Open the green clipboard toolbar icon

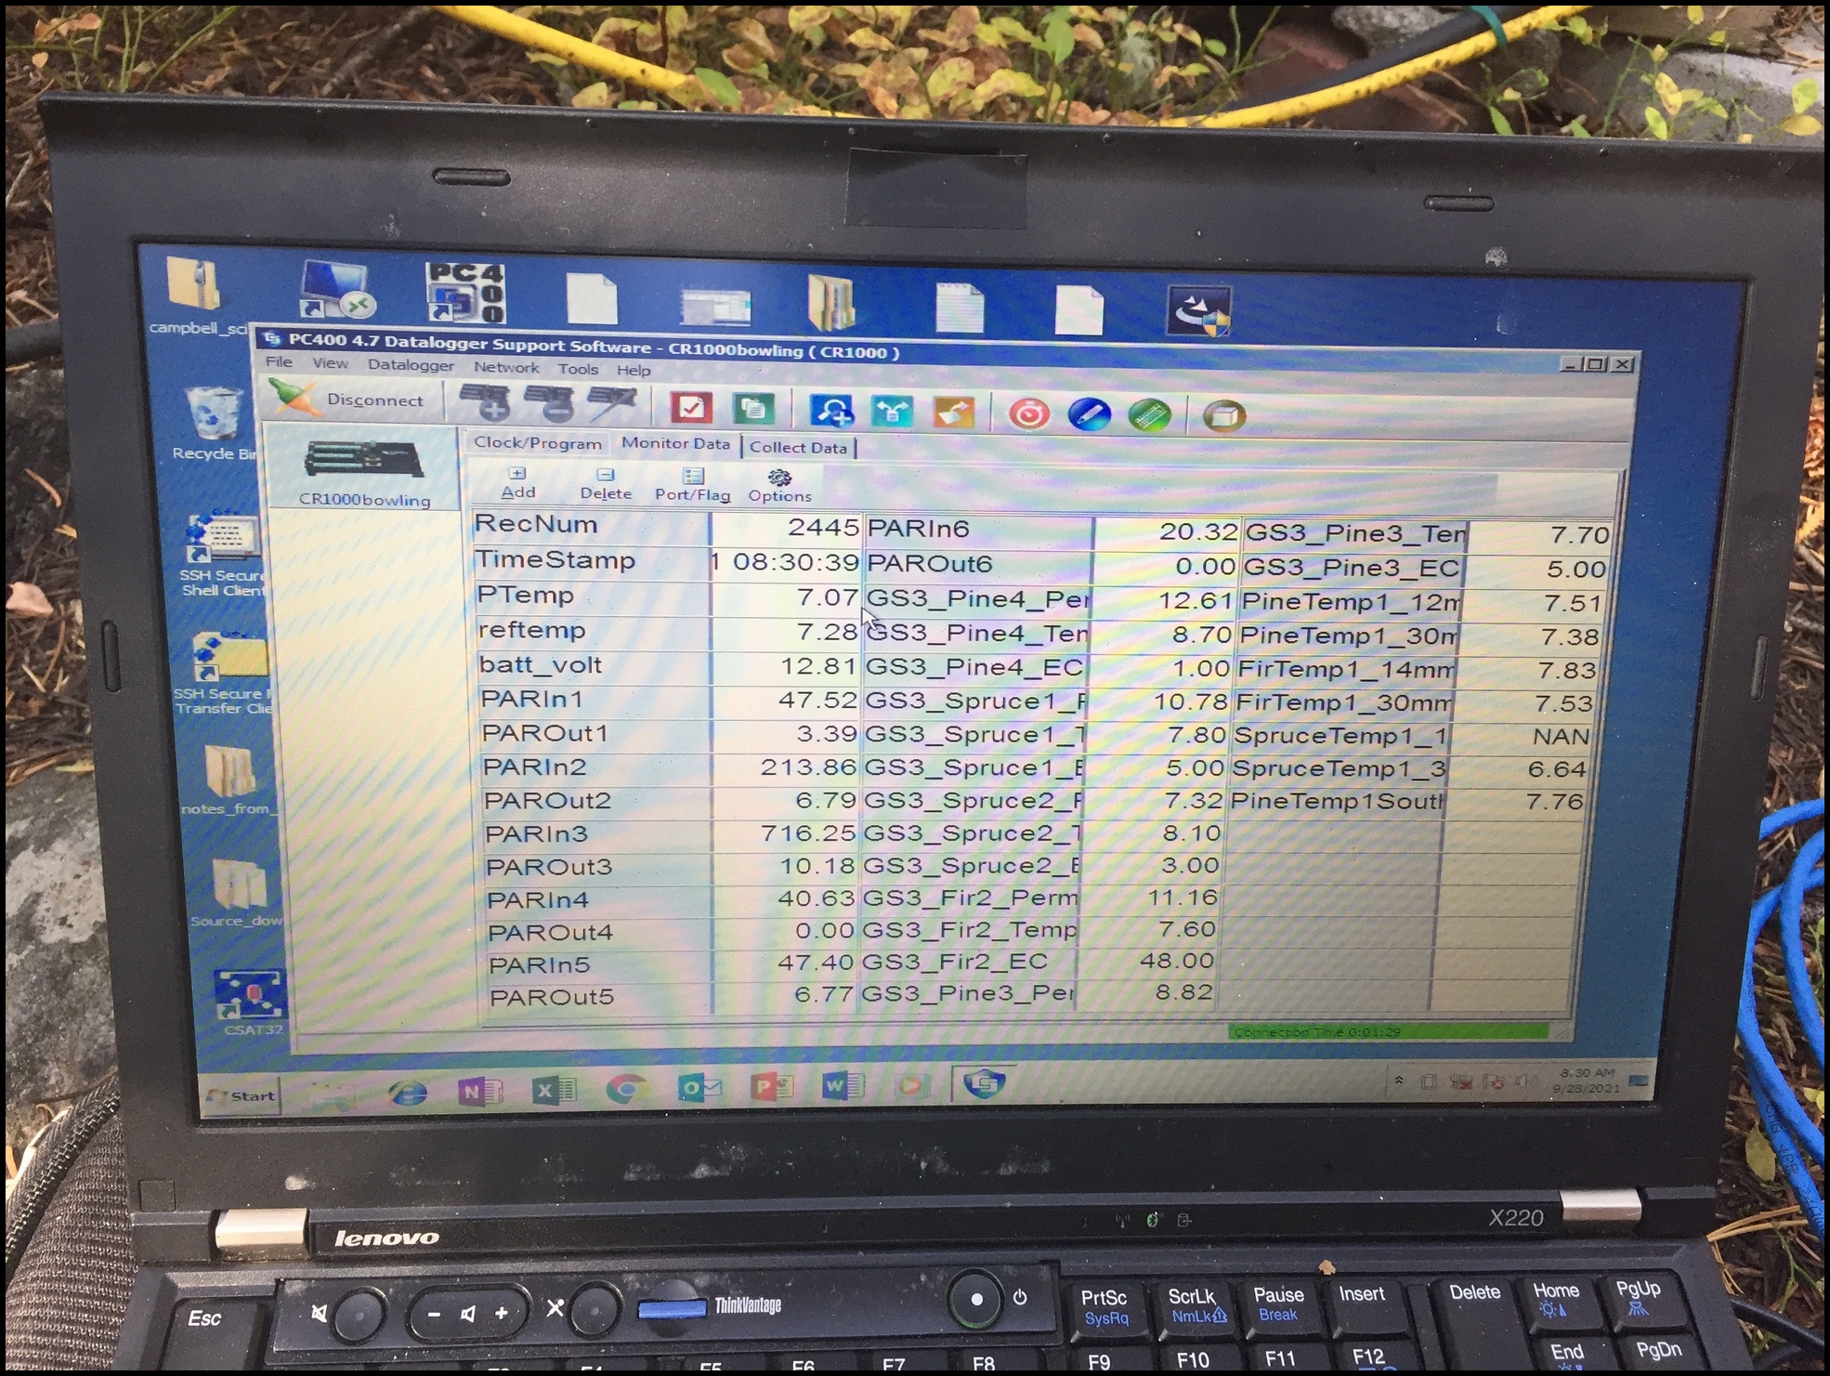point(753,407)
